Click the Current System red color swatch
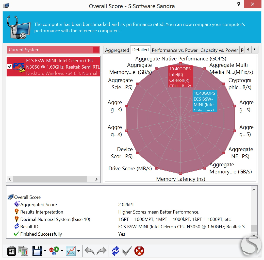The height and width of the screenshot is (260, 264). pyautogui.click(x=96, y=50)
